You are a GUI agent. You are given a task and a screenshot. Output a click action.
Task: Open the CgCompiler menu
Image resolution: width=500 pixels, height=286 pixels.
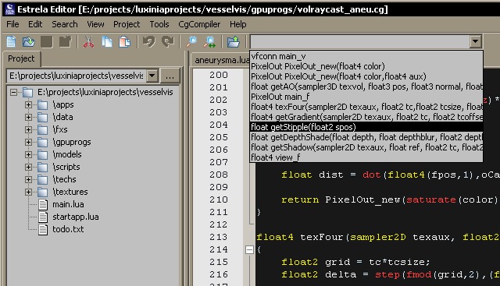click(199, 24)
